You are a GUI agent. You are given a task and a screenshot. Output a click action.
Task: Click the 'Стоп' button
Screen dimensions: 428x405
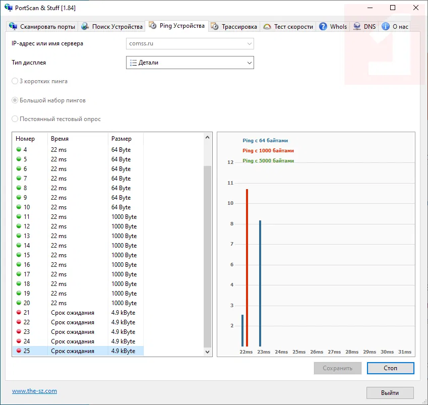coord(390,368)
